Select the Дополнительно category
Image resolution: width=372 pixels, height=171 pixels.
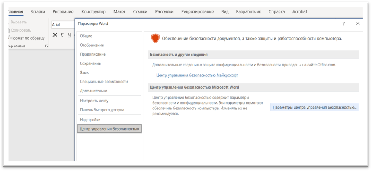[x=109, y=91]
